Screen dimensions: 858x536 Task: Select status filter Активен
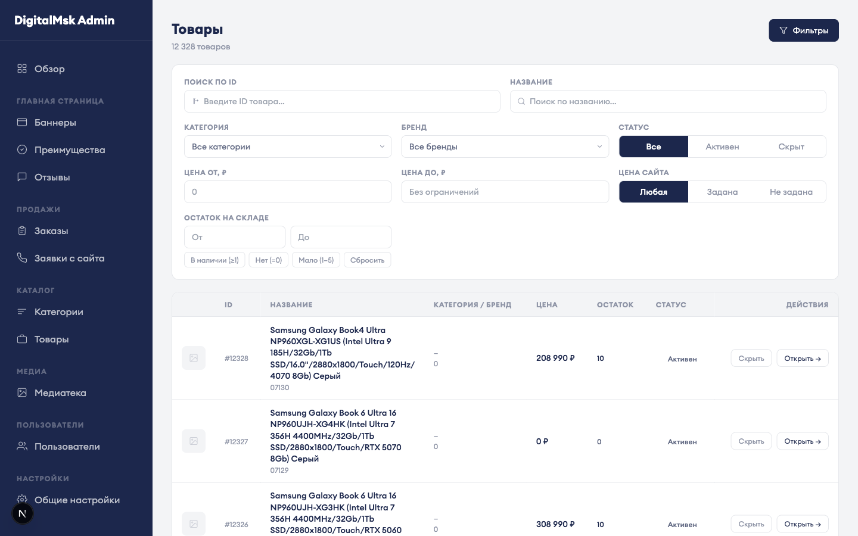[722, 147]
